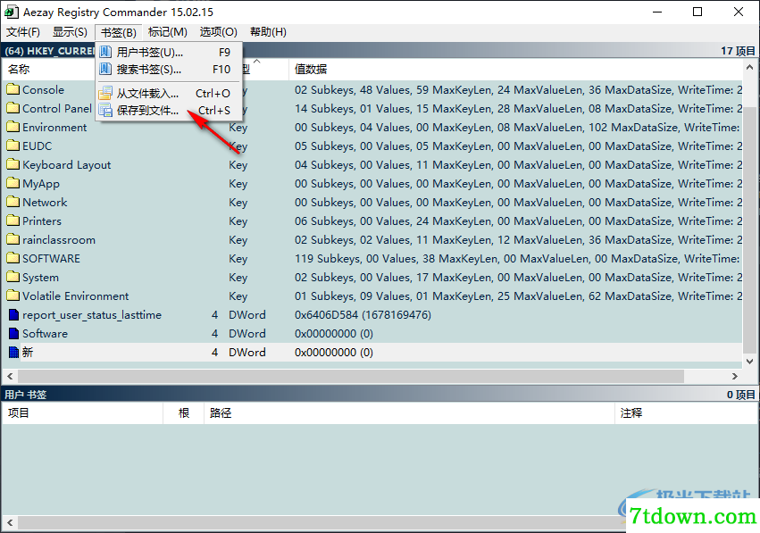The height and width of the screenshot is (533, 760).
Task: Click the Network folder icon
Action: click(13, 202)
